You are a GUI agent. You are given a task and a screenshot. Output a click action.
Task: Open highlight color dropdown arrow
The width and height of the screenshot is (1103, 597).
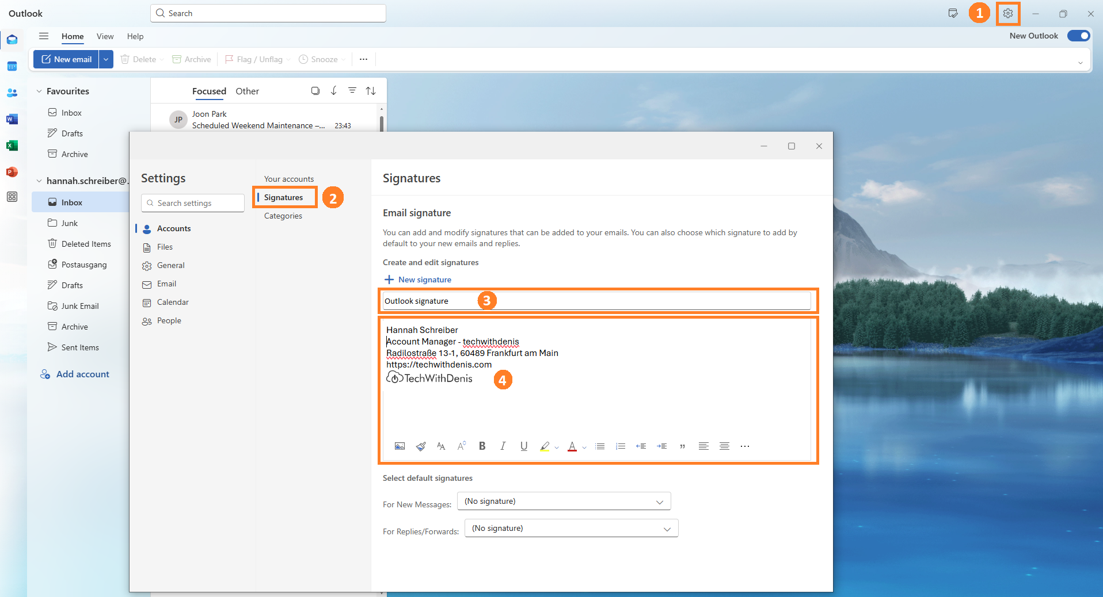557,447
